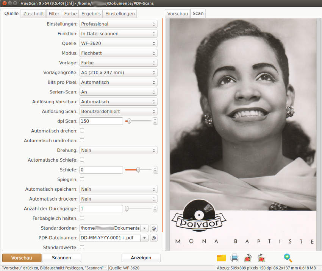Viewport: 322px width, 271px height.
Task: Click the Scannen button
Action: point(62,258)
